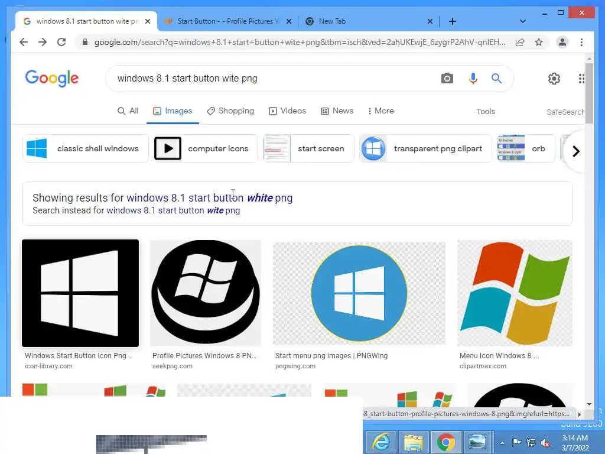Open the network tray icon

(x=531, y=442)
